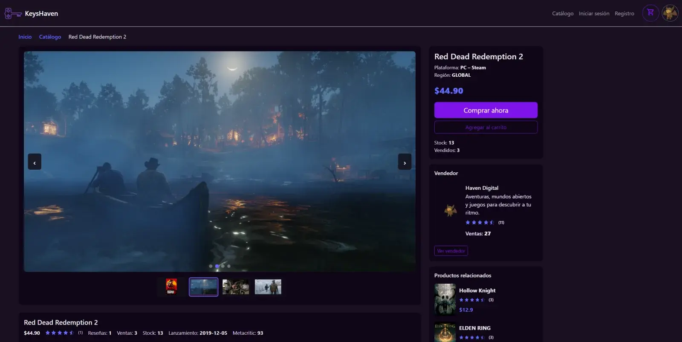Image resolution: width=682 pixels, height=342 pixels.
Task: Click the Hollow Knight star rating
Action: point(472,300)
